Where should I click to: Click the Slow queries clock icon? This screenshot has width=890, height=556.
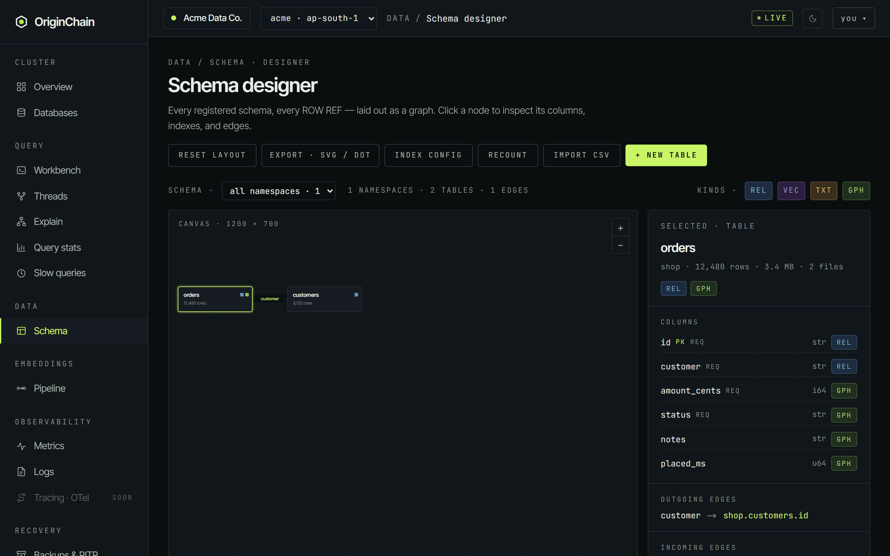tap(21, 273)
